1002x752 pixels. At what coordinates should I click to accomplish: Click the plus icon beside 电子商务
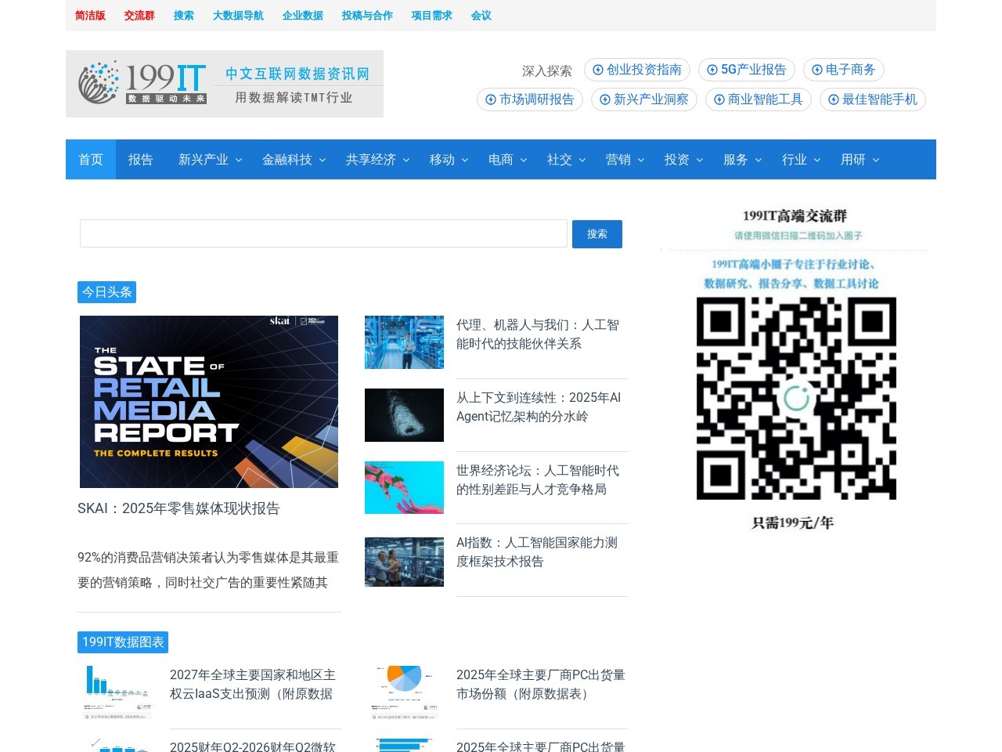pos(818,70)
